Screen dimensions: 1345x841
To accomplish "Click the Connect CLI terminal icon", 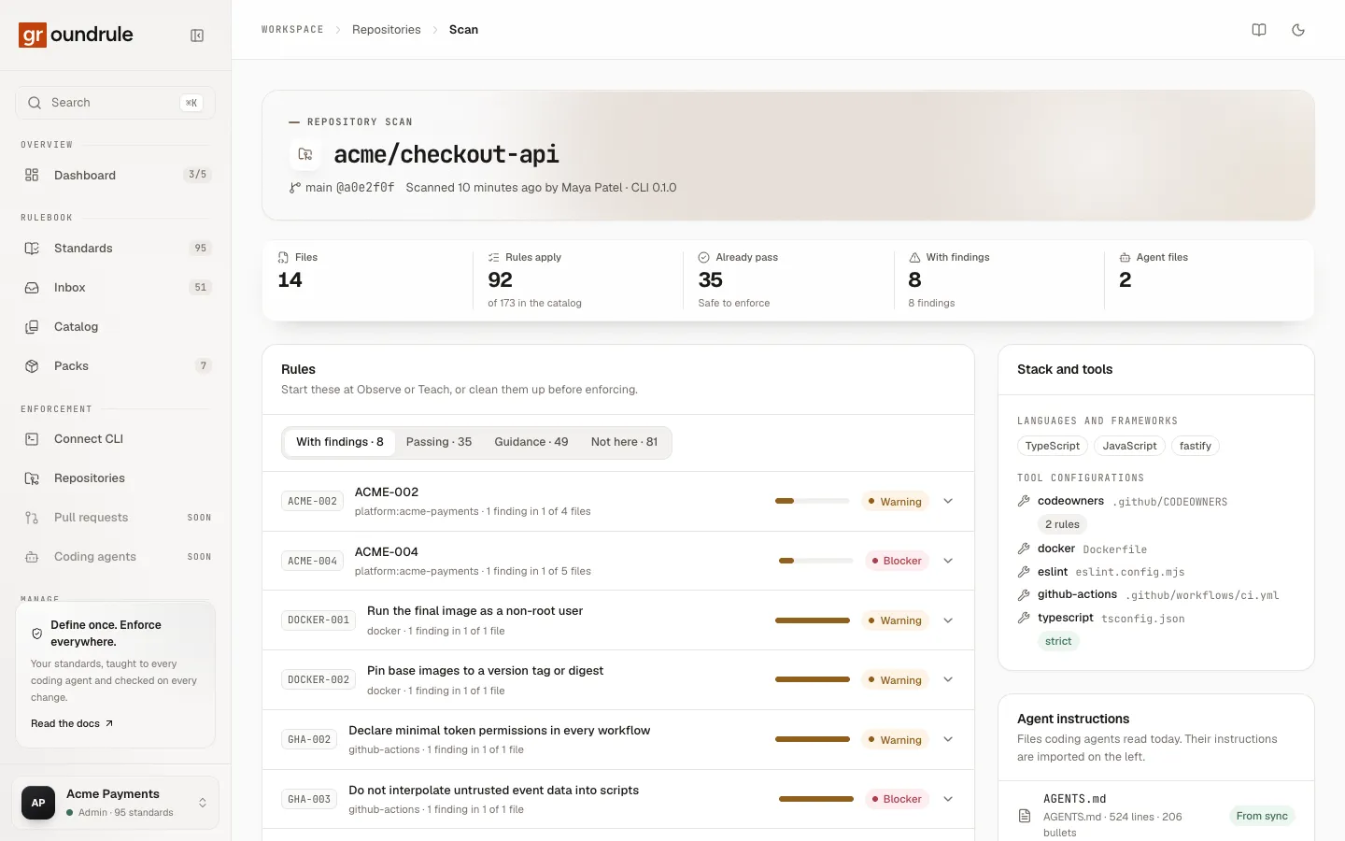I will pyautogui.click(x=32, y=439).
